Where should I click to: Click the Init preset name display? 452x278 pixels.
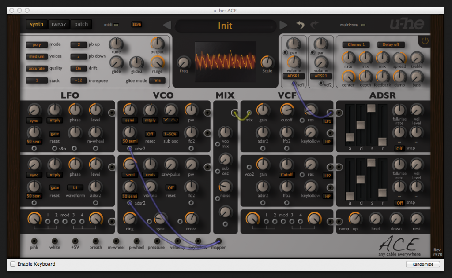pos(225,26)
